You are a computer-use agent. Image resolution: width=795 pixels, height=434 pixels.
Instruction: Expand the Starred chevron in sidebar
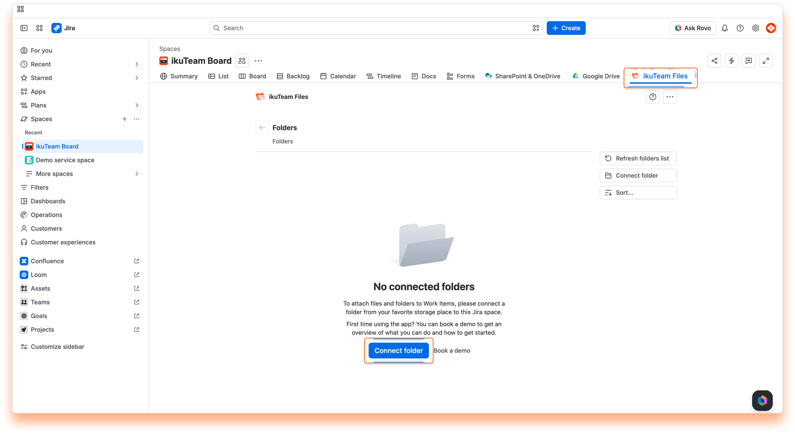coord(137,78)
